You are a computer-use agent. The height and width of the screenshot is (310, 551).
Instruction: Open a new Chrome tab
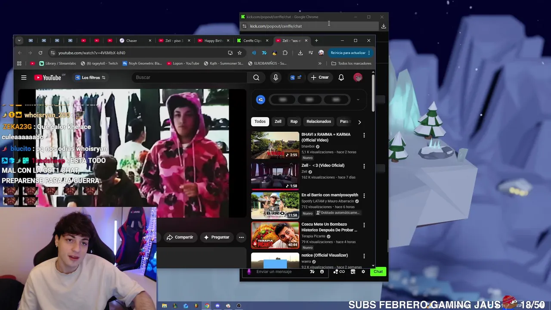pos(316,40)
